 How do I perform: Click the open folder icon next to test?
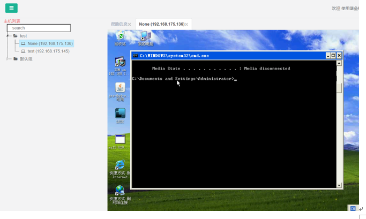pos(16,36)
